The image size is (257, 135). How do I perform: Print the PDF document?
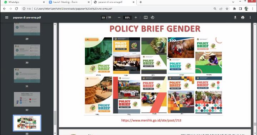click(x=243, y=17)
